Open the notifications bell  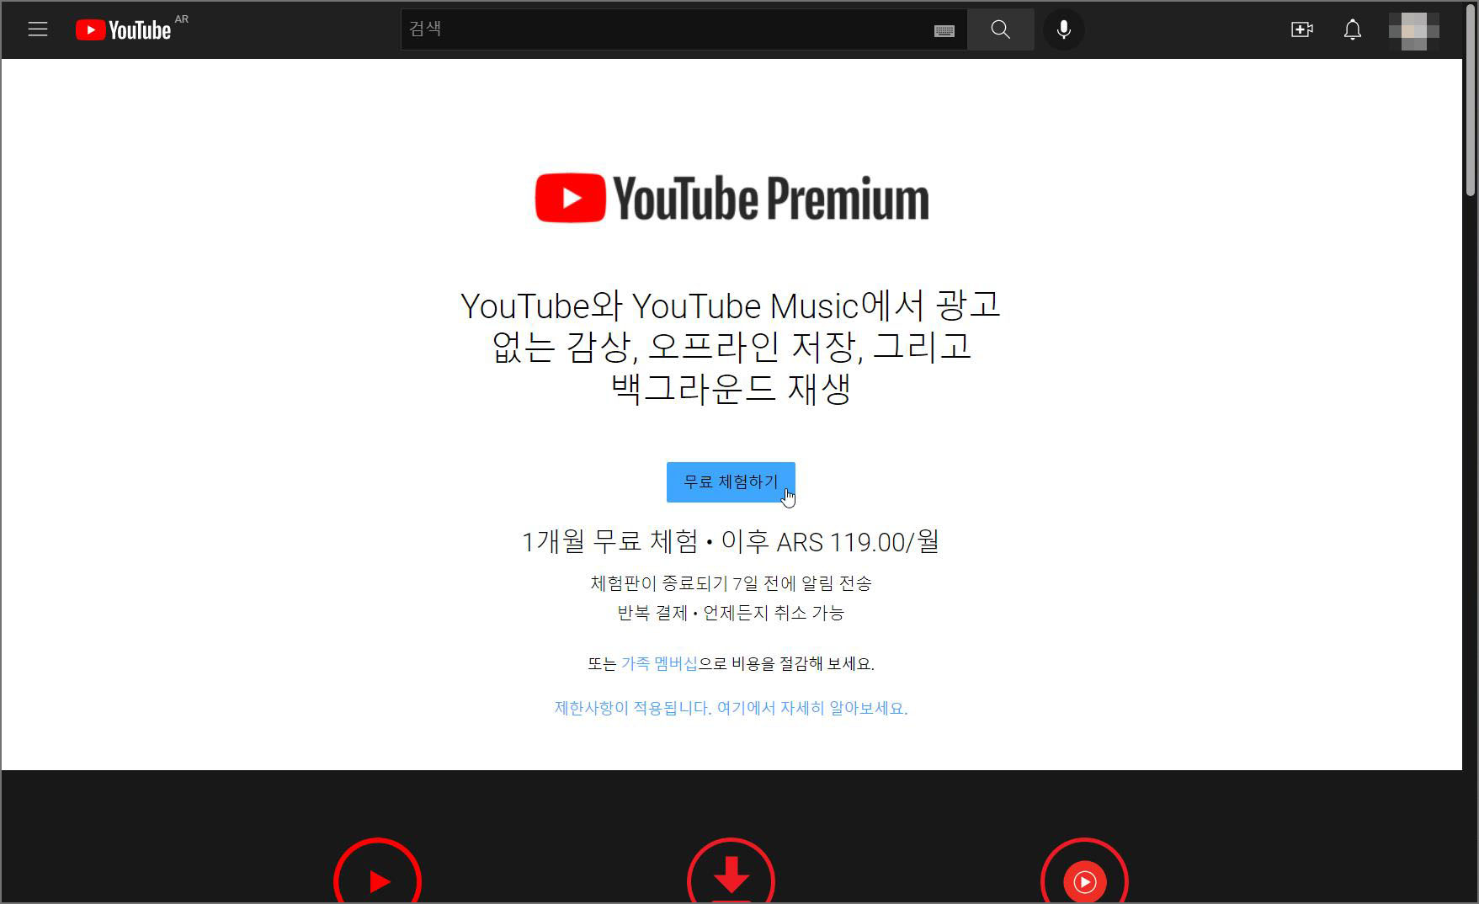pos(1353,29)
